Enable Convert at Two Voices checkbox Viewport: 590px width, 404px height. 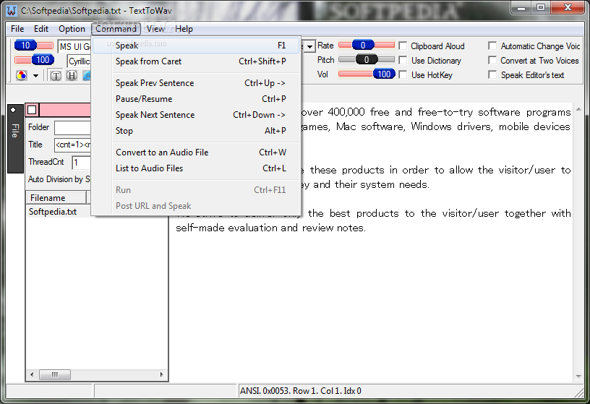click(492, 60)
